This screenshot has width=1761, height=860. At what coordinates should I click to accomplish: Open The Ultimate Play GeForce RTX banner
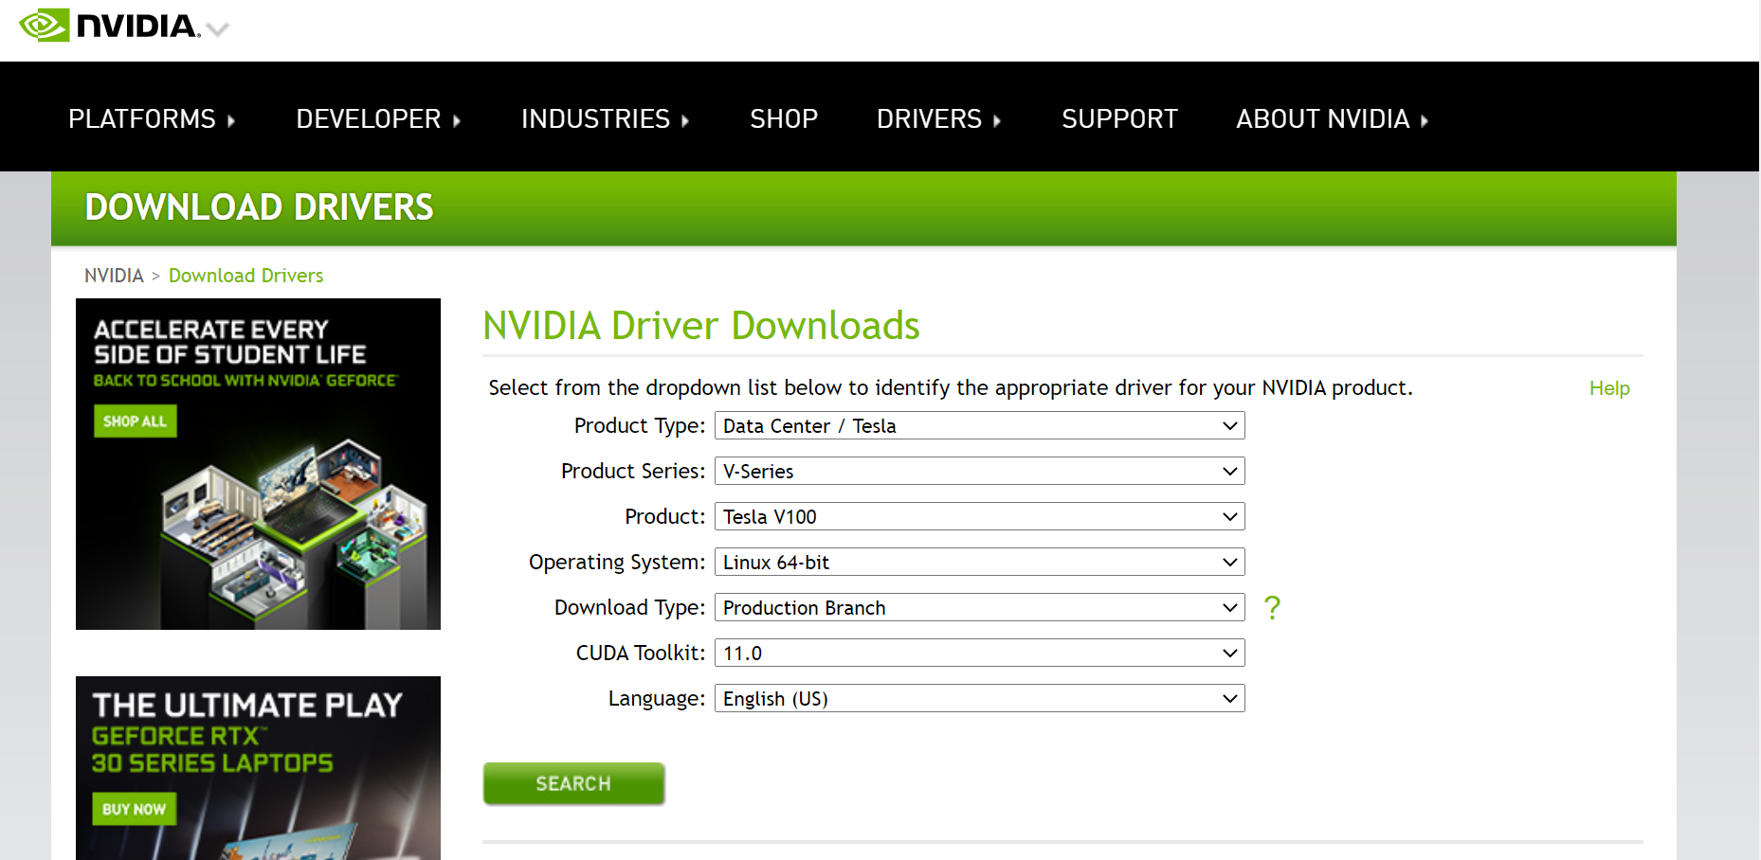pyautogui.click(x=258, y=768)
